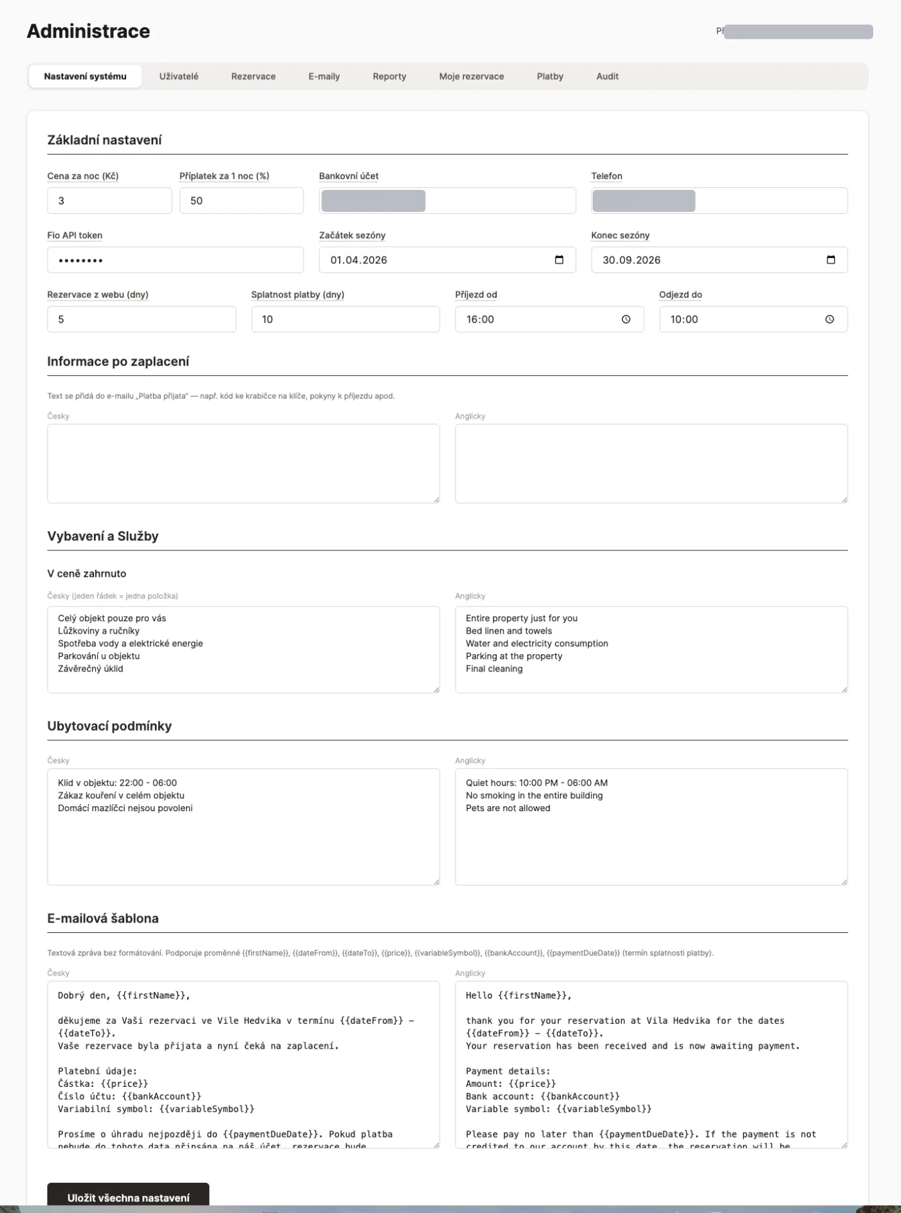The height and width of the screenshot is (1213, 901).
Task: Grab resize handle of English V ceně zahrnuto textarea
Action: [844, 690]
